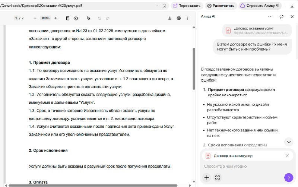Screen dimensions: 298x187
Task: Open Алиса AI panel options menu
Action: point(270,16)
